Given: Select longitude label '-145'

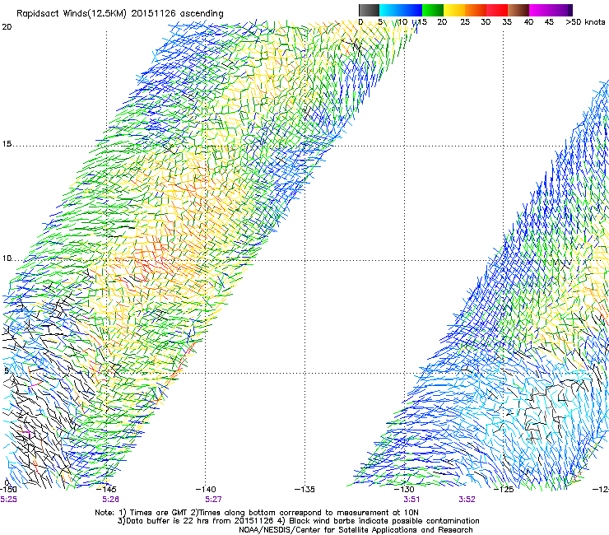Looking at the screenshot, I should [x=106, y=489].
